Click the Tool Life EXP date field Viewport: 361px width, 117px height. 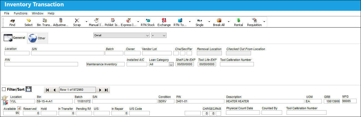tap(207, 64)
